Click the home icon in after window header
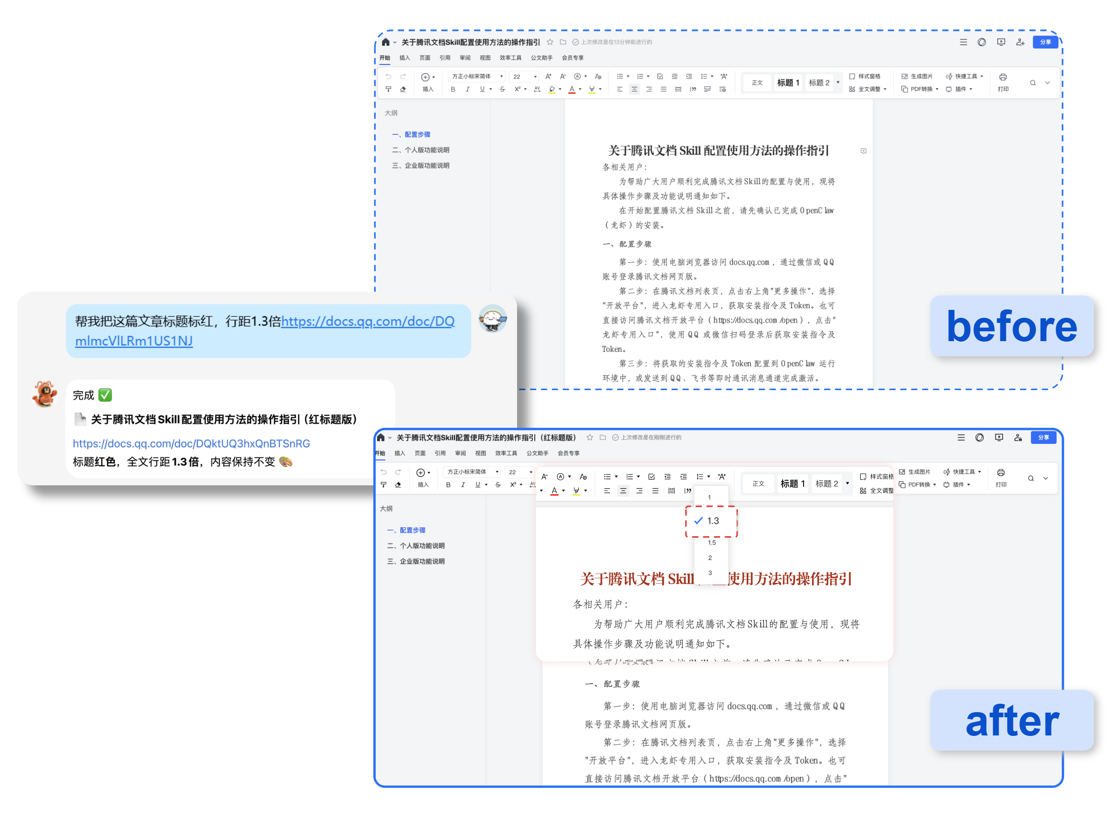This screenshot has height=840, width=1120. (381, 437)
